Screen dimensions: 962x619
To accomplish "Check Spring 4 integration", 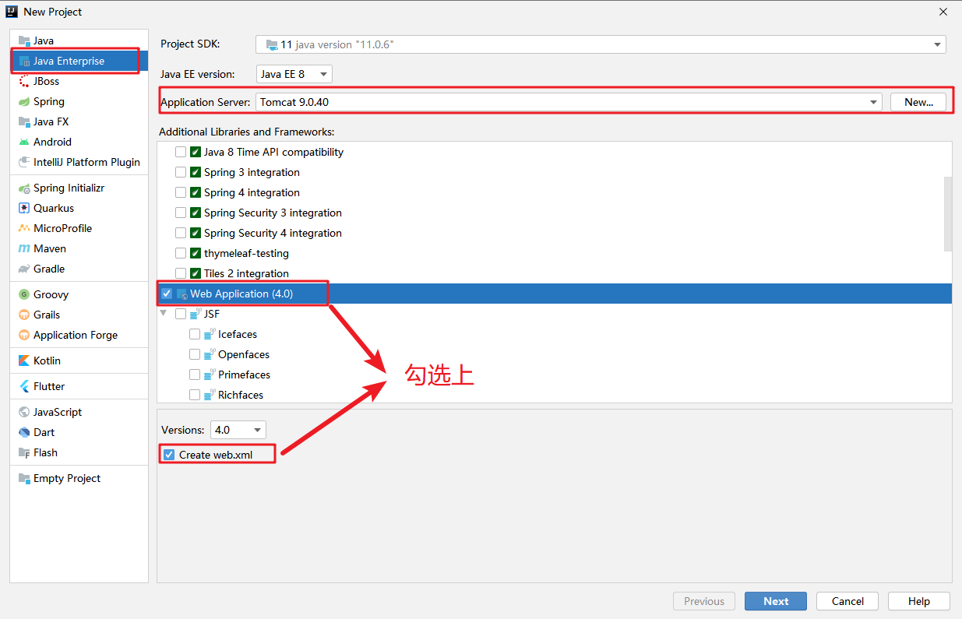I will click(x=181, y=192).
